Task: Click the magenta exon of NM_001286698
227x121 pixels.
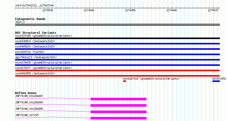Action: coord(118,112)
